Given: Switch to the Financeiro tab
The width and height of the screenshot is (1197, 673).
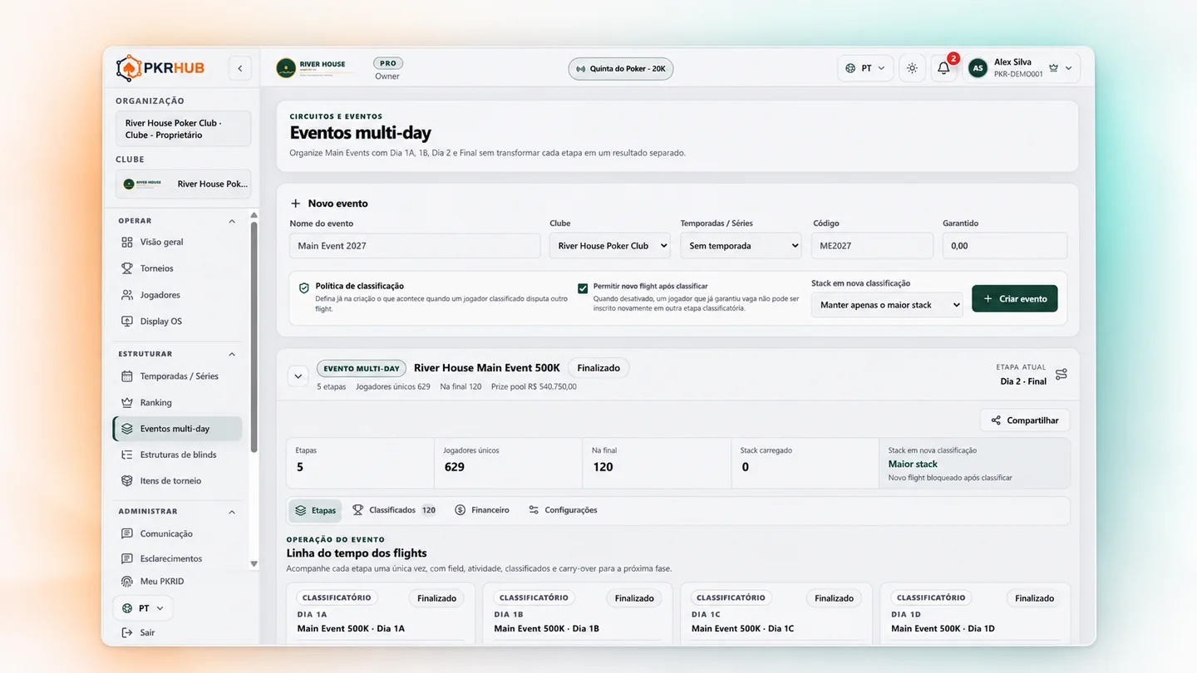Looking at the screenshot, I should pyautogui.click(x=482, y=510).
